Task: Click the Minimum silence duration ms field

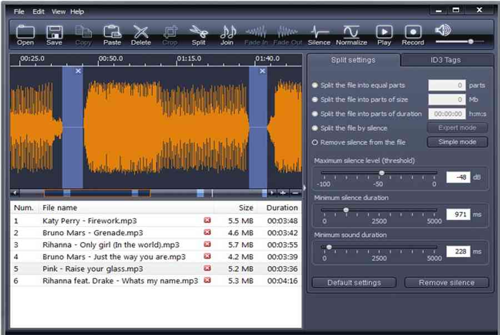Action: [x=458, y=214]
